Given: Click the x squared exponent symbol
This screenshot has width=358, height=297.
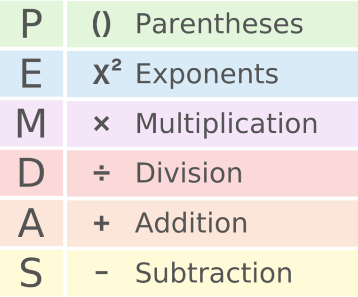Looking at the screenshot, I should pos(107,74).
